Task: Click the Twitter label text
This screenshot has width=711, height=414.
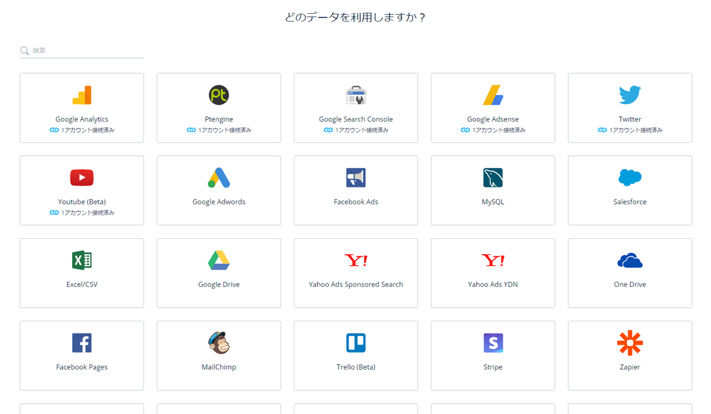Action: pyautogui.click(x=630, y=120)
